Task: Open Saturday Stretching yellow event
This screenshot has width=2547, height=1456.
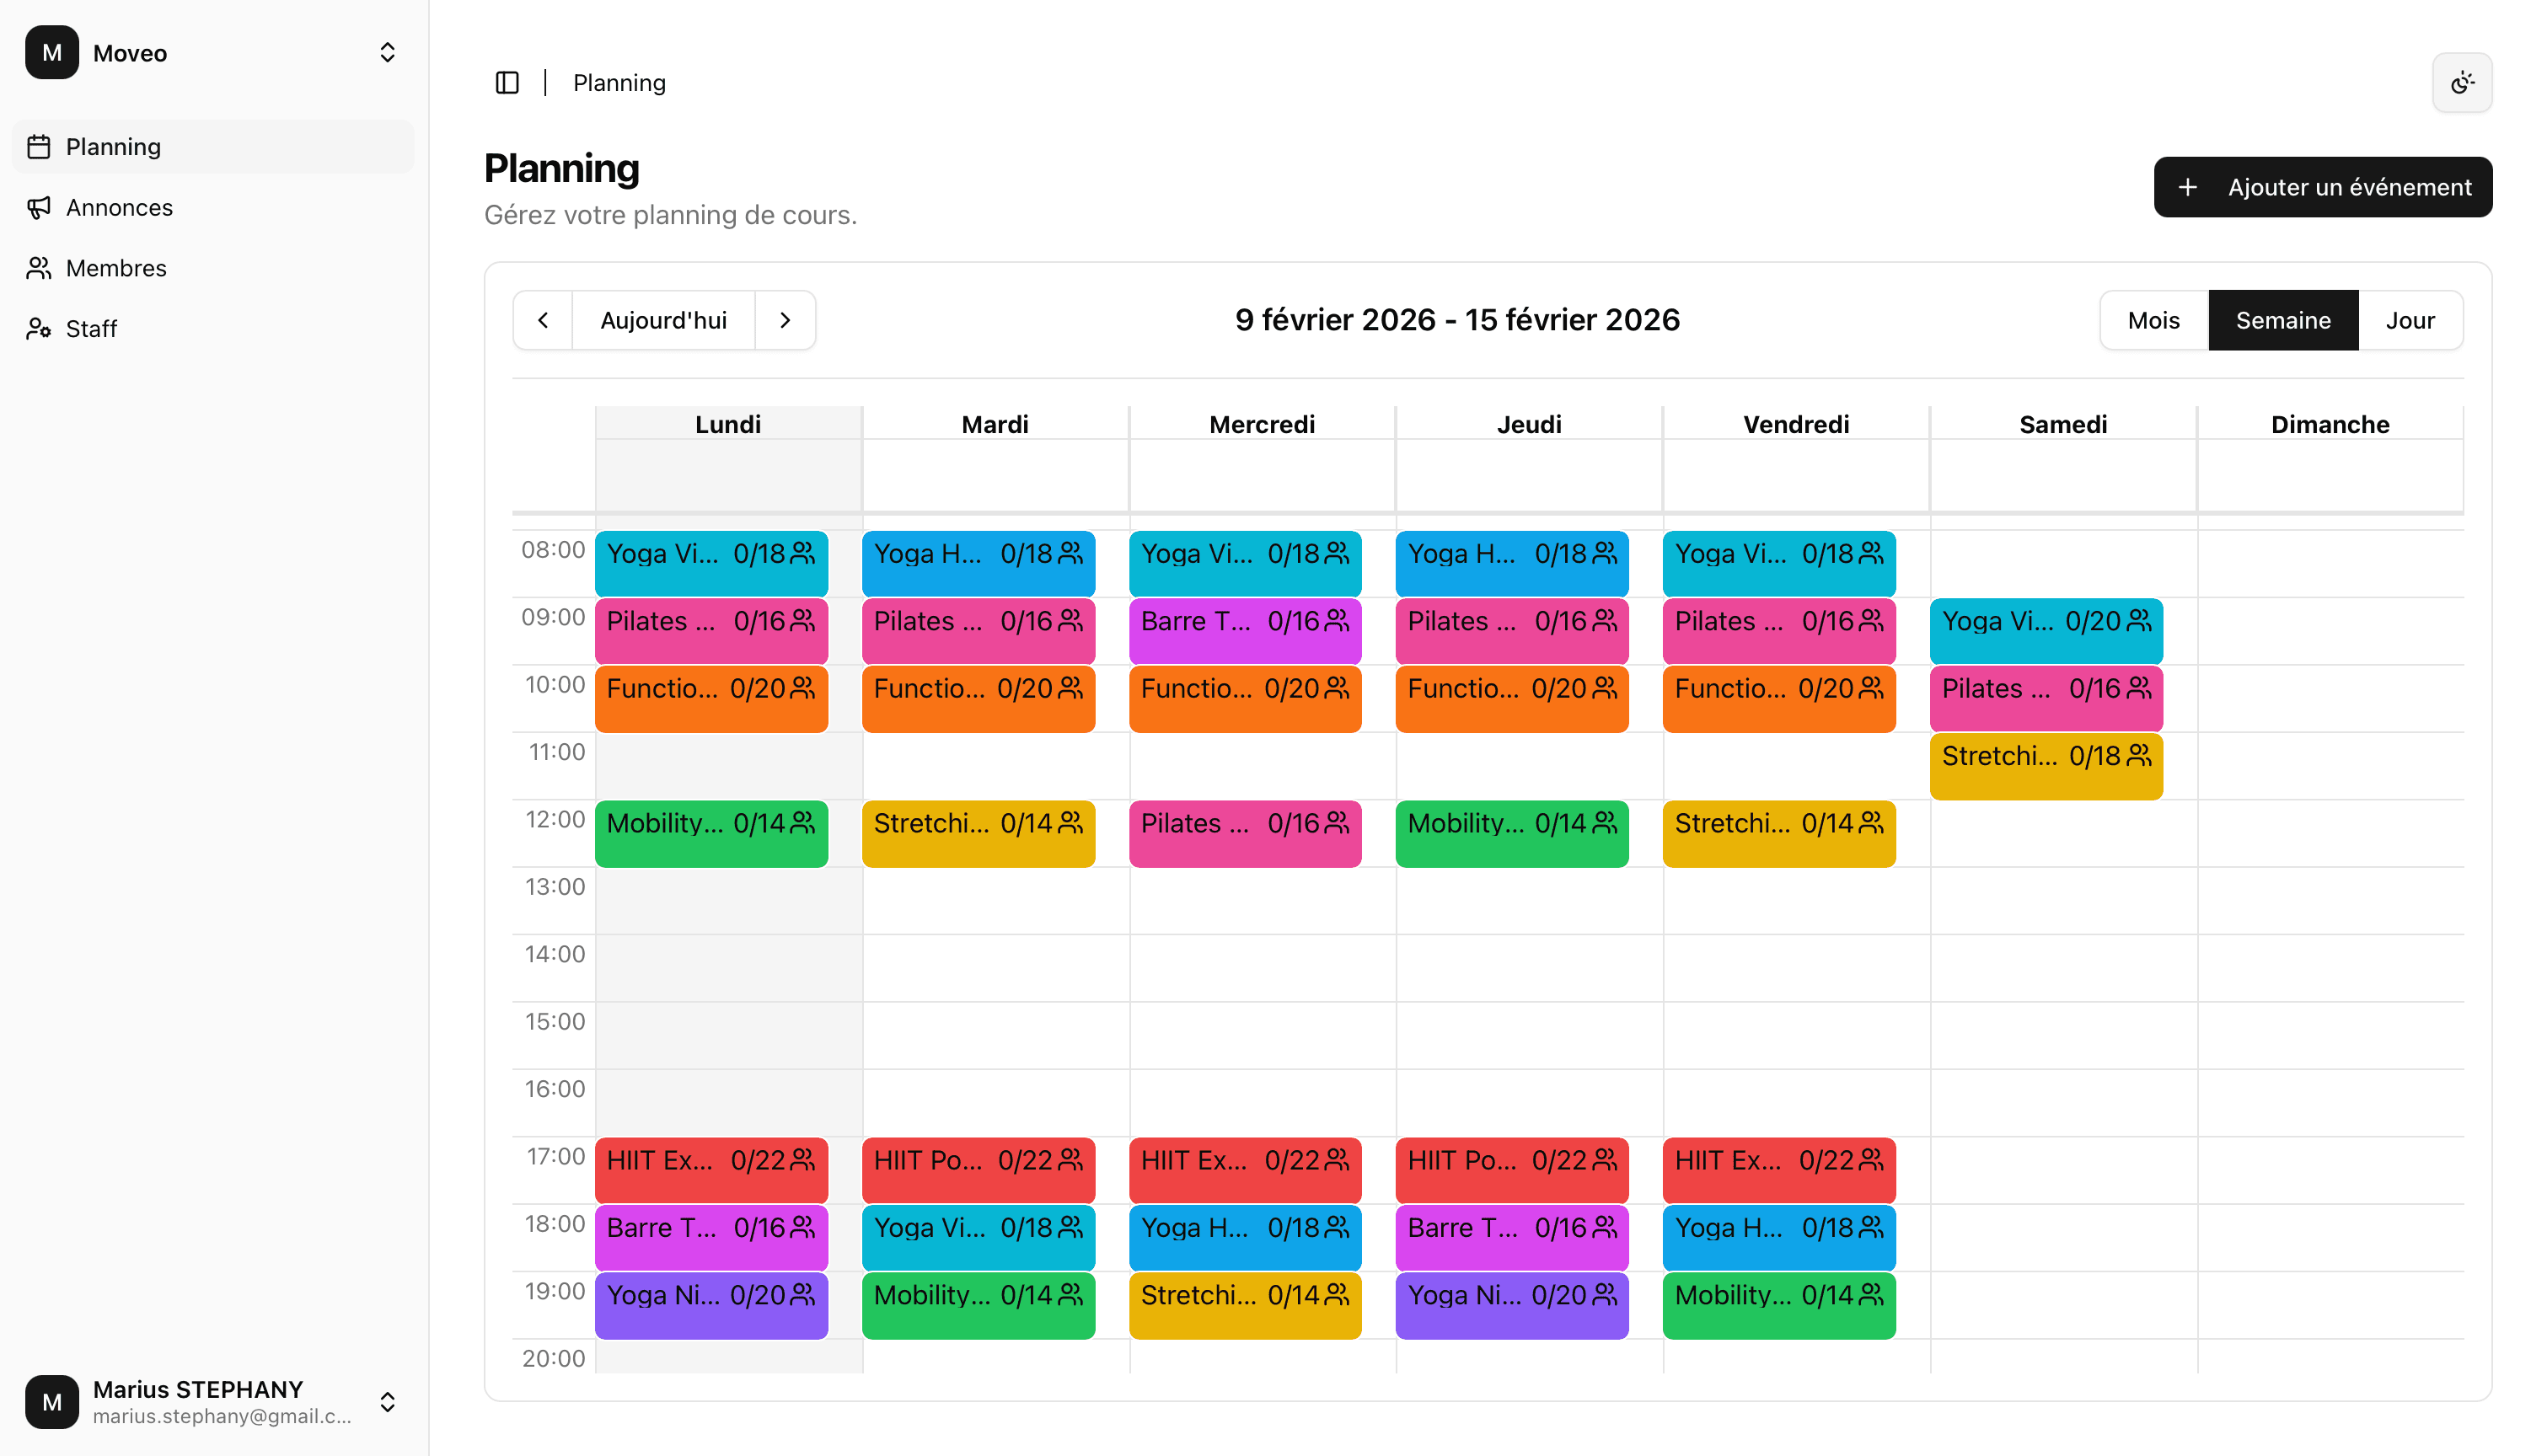Action: coord(2045,766)
